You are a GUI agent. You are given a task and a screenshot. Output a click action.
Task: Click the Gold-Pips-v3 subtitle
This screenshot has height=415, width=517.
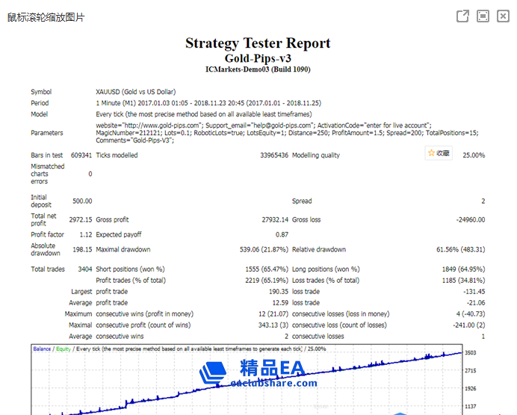tap(258, 58)
